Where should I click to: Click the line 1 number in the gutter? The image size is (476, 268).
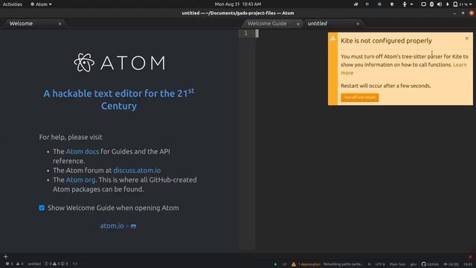tap(246, 33)
